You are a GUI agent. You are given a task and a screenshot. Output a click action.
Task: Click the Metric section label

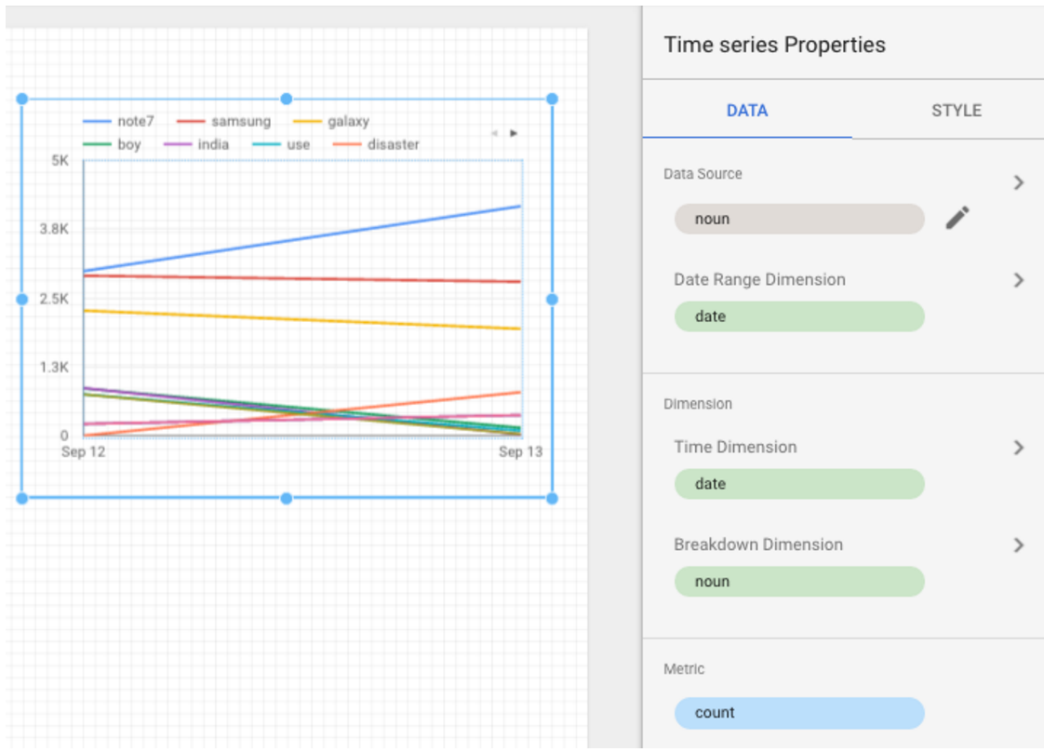(684, 669)
